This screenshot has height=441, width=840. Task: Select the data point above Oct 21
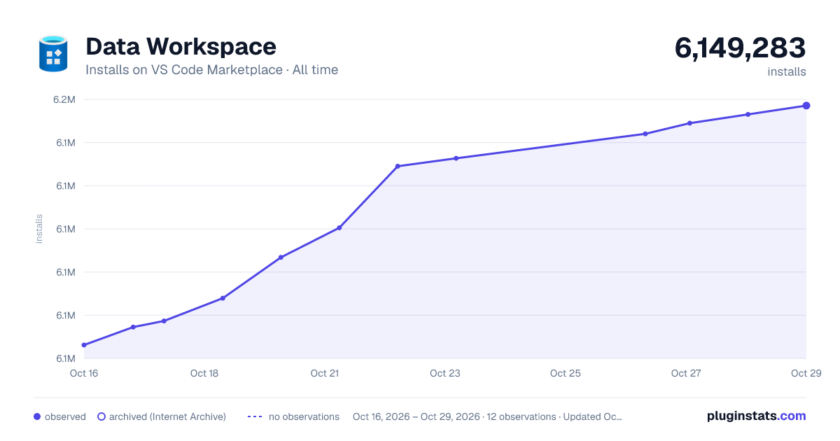(339, 228)
